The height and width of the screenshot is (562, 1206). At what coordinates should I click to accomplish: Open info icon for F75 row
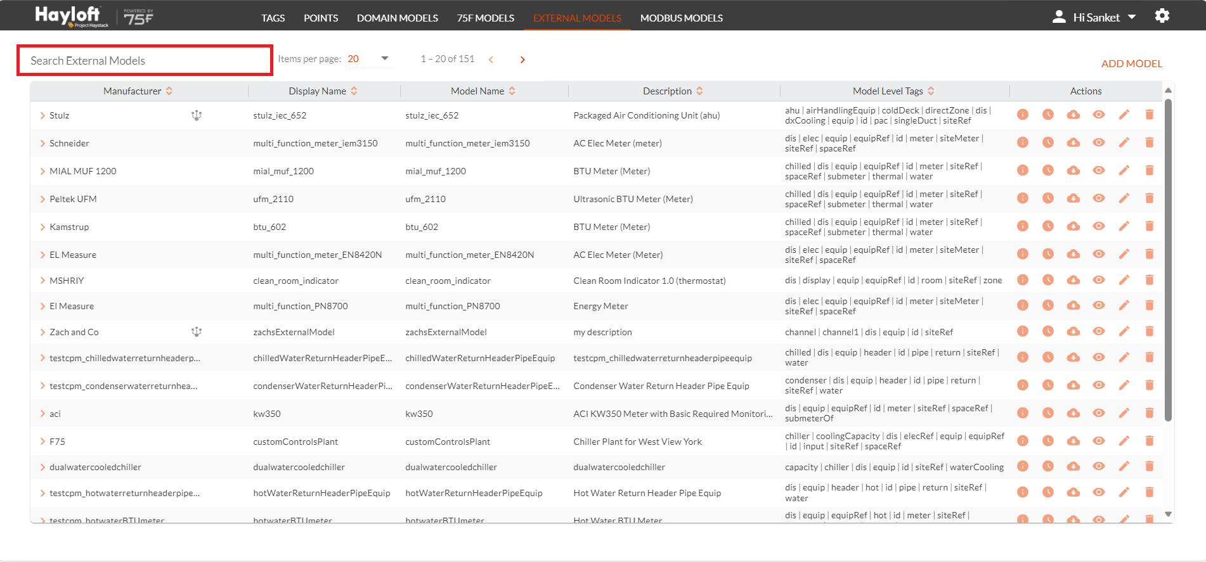click(x=1022, y=441)
